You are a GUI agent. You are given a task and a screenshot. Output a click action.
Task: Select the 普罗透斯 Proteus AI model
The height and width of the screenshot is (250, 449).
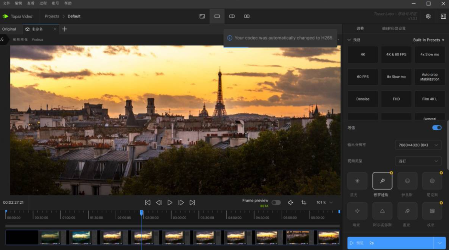(x=382, y=181)
